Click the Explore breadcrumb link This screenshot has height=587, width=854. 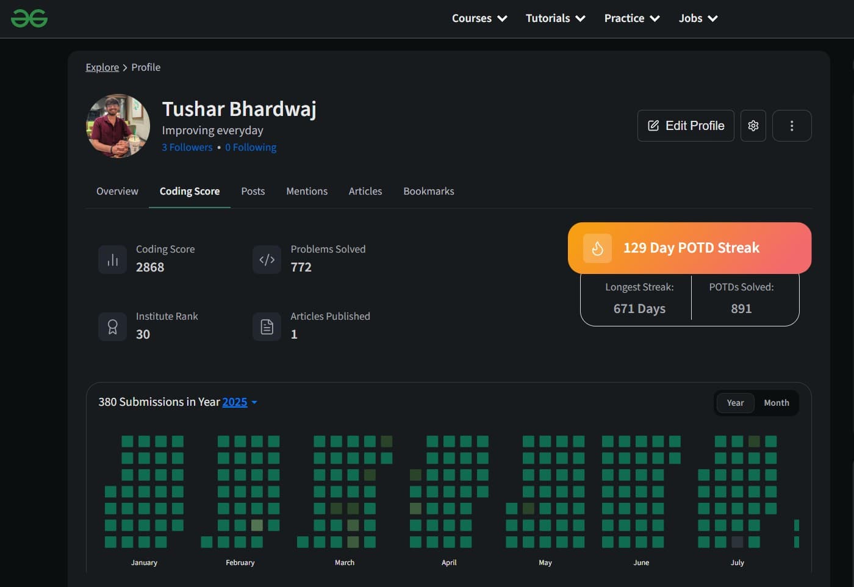[102, 67]
